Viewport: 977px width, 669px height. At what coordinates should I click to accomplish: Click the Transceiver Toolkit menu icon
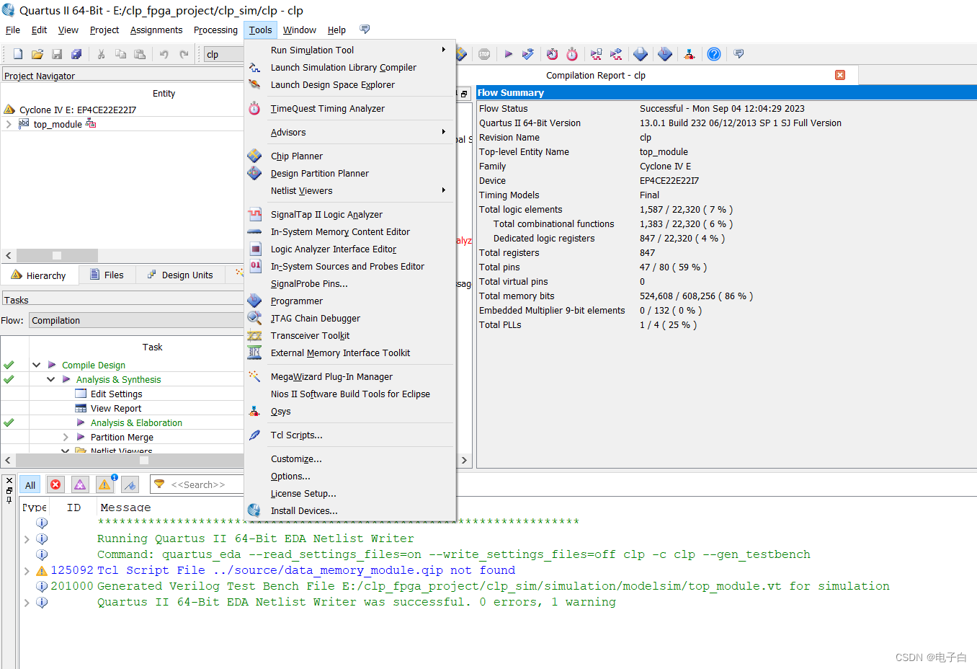[x=254, y=335]
